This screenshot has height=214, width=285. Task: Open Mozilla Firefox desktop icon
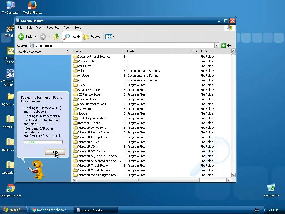point(32,8)
